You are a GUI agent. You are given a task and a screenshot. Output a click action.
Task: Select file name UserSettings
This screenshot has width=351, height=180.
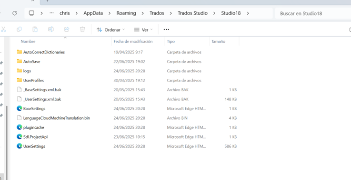tap(34, 146)
